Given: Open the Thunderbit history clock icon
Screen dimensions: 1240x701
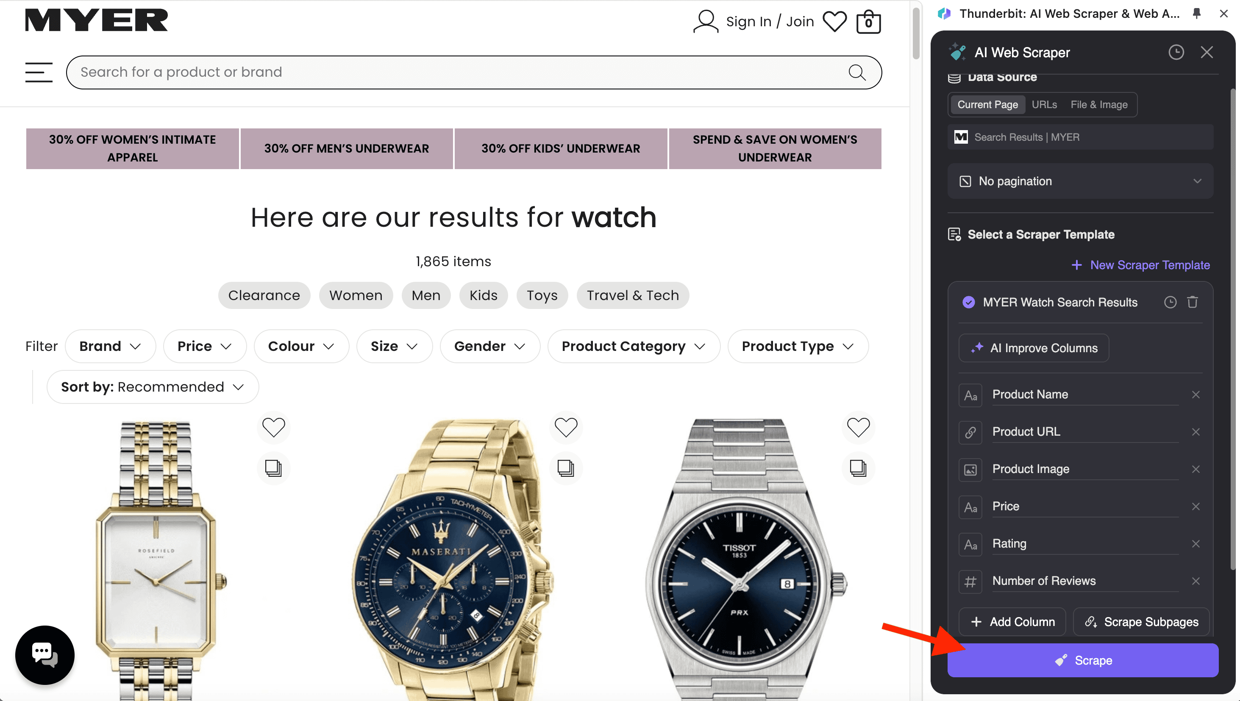Looking at the screenshot, I should [1176, 52].
